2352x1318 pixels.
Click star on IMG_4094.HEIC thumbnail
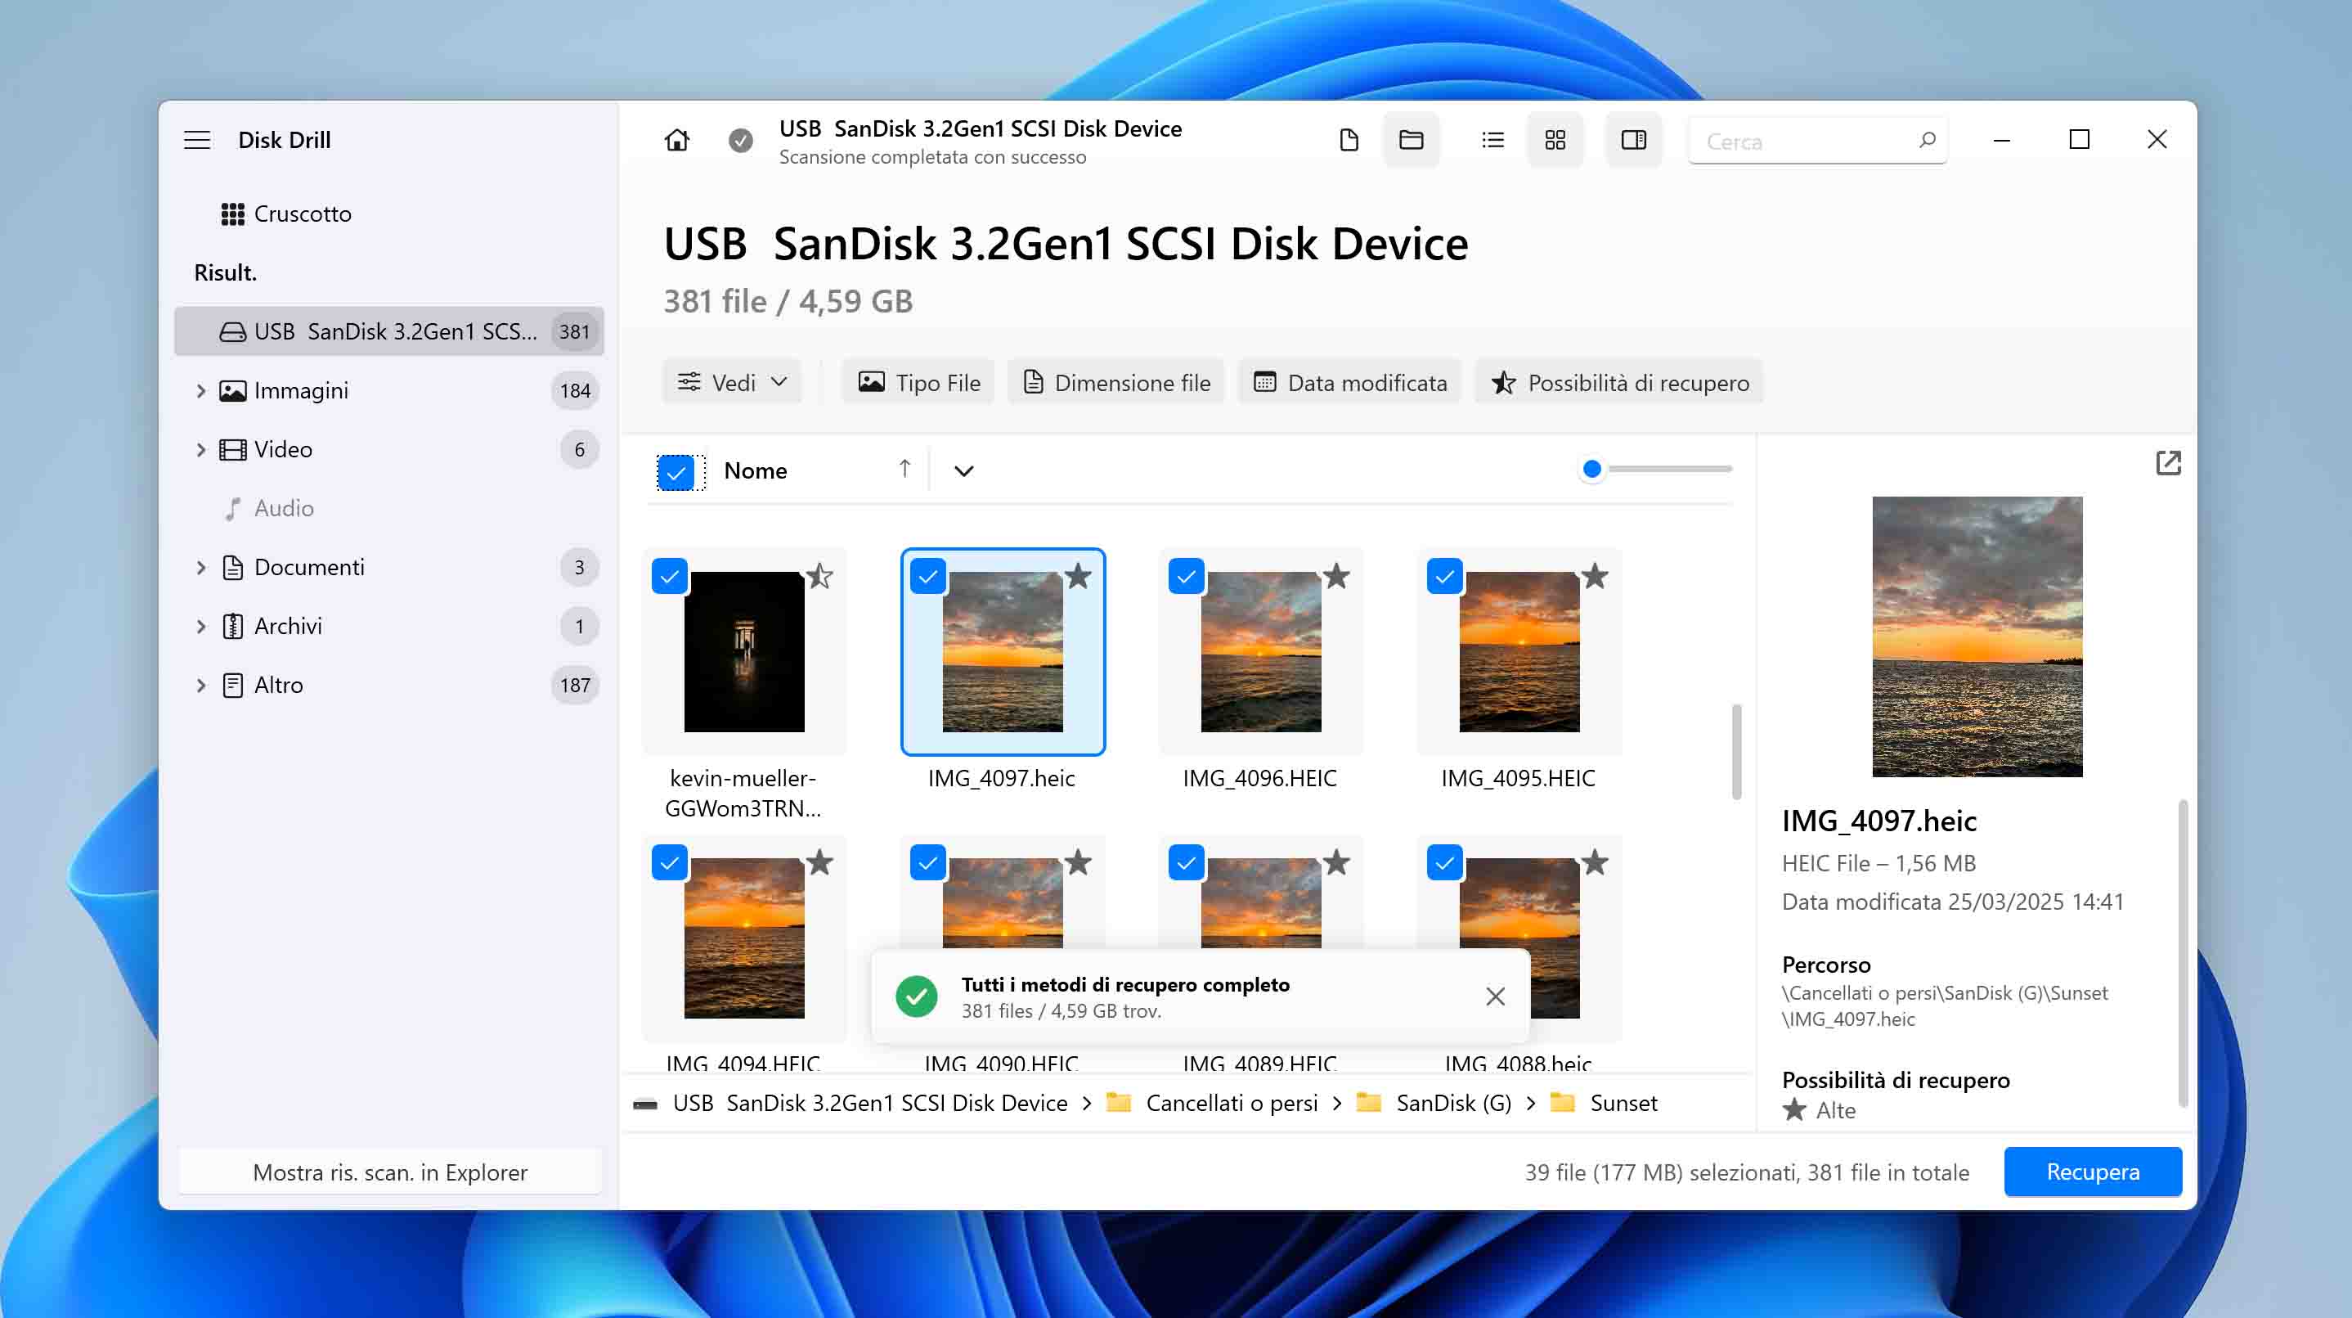point(819,862)
